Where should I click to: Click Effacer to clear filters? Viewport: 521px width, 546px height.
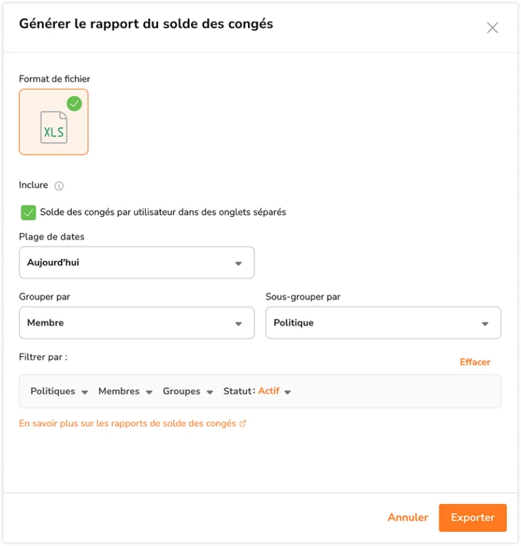pyautogui.click(x=475, y=362)
